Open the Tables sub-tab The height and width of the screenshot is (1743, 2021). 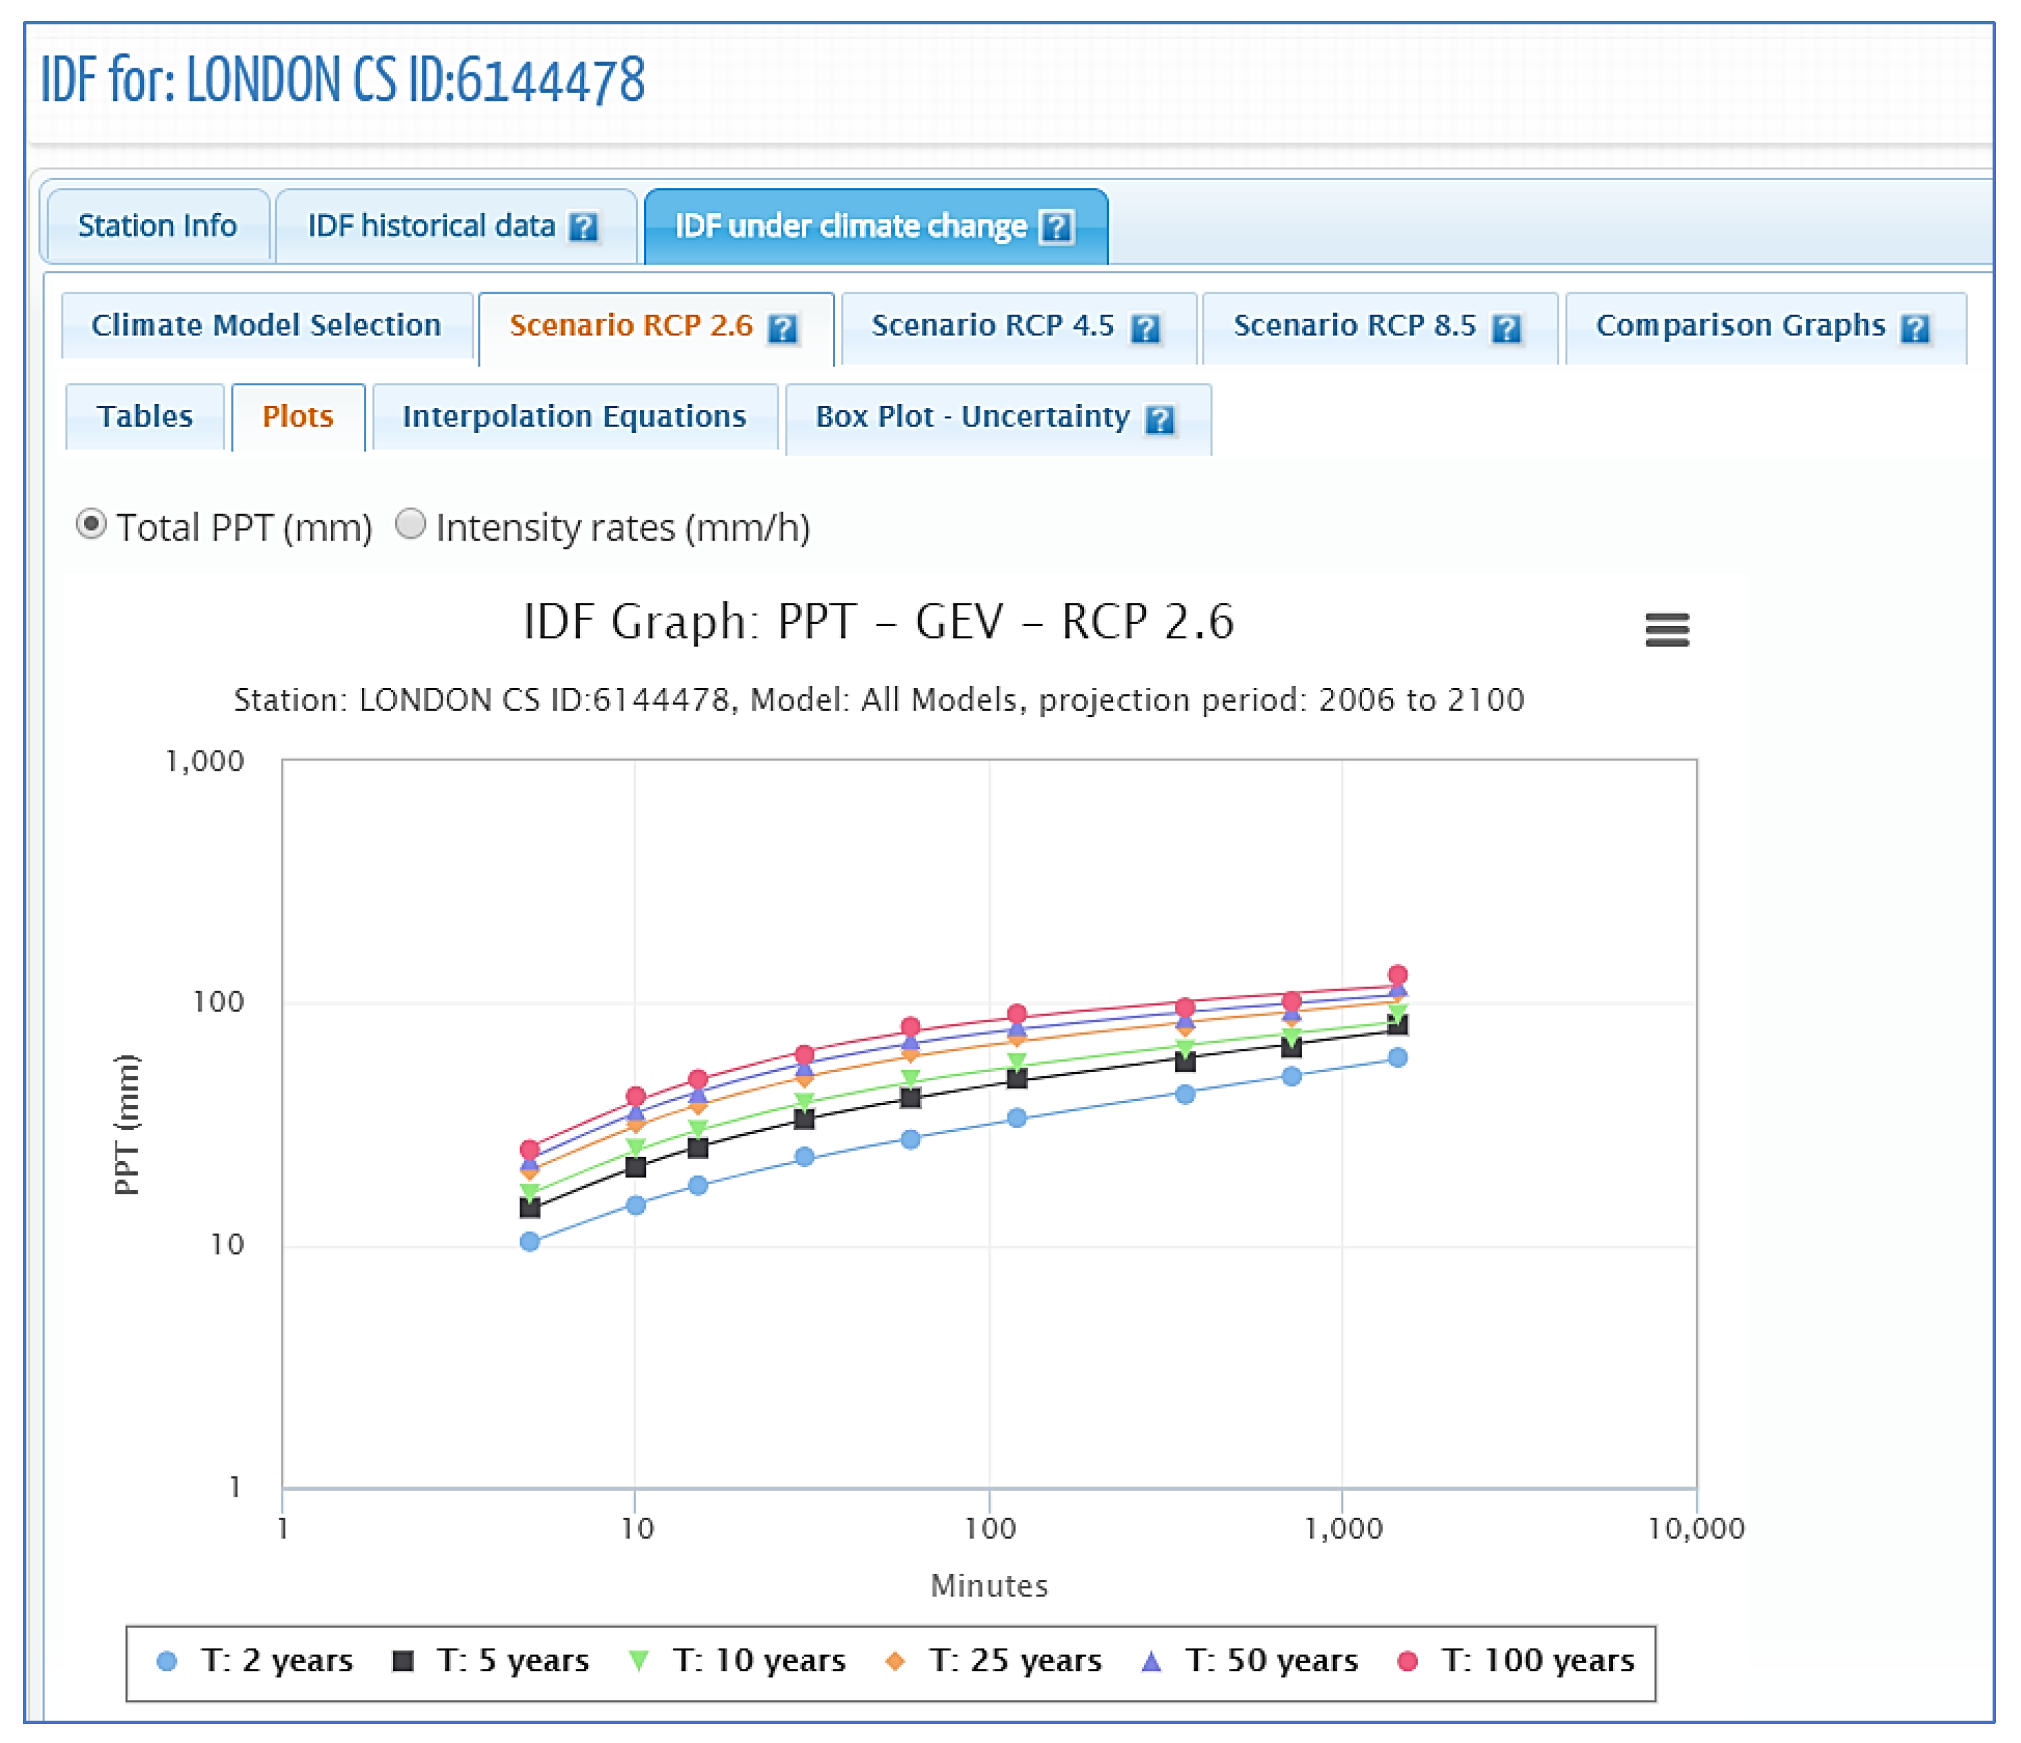point(144,417)
